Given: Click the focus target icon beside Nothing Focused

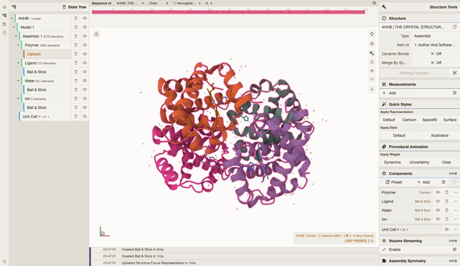Looking at the screenshot, I should click(454, 73).
